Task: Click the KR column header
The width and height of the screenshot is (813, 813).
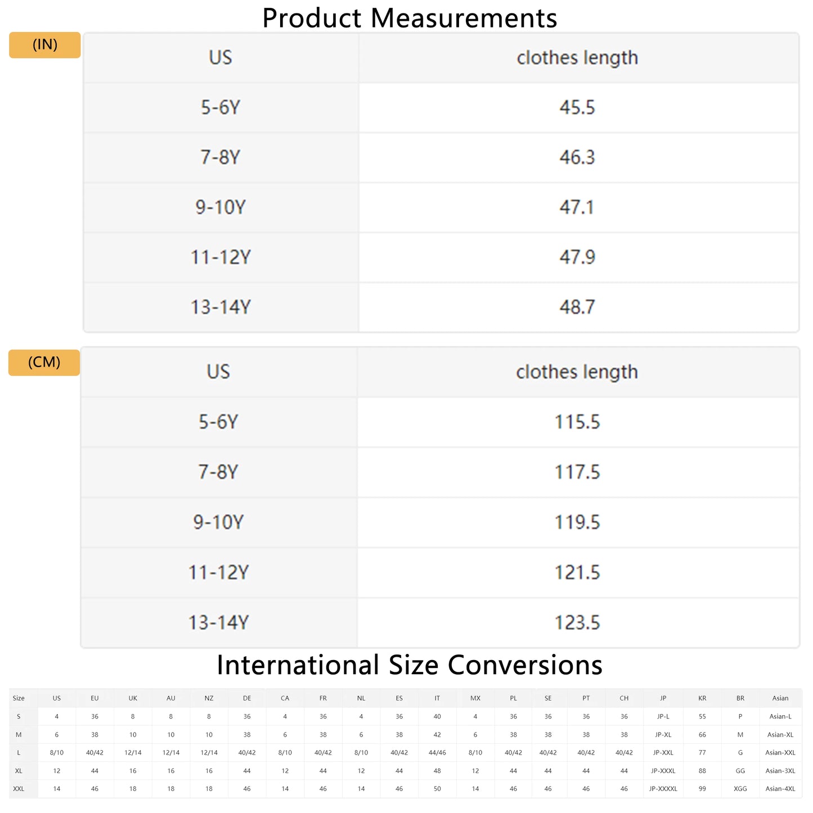Action: [702, 698]
